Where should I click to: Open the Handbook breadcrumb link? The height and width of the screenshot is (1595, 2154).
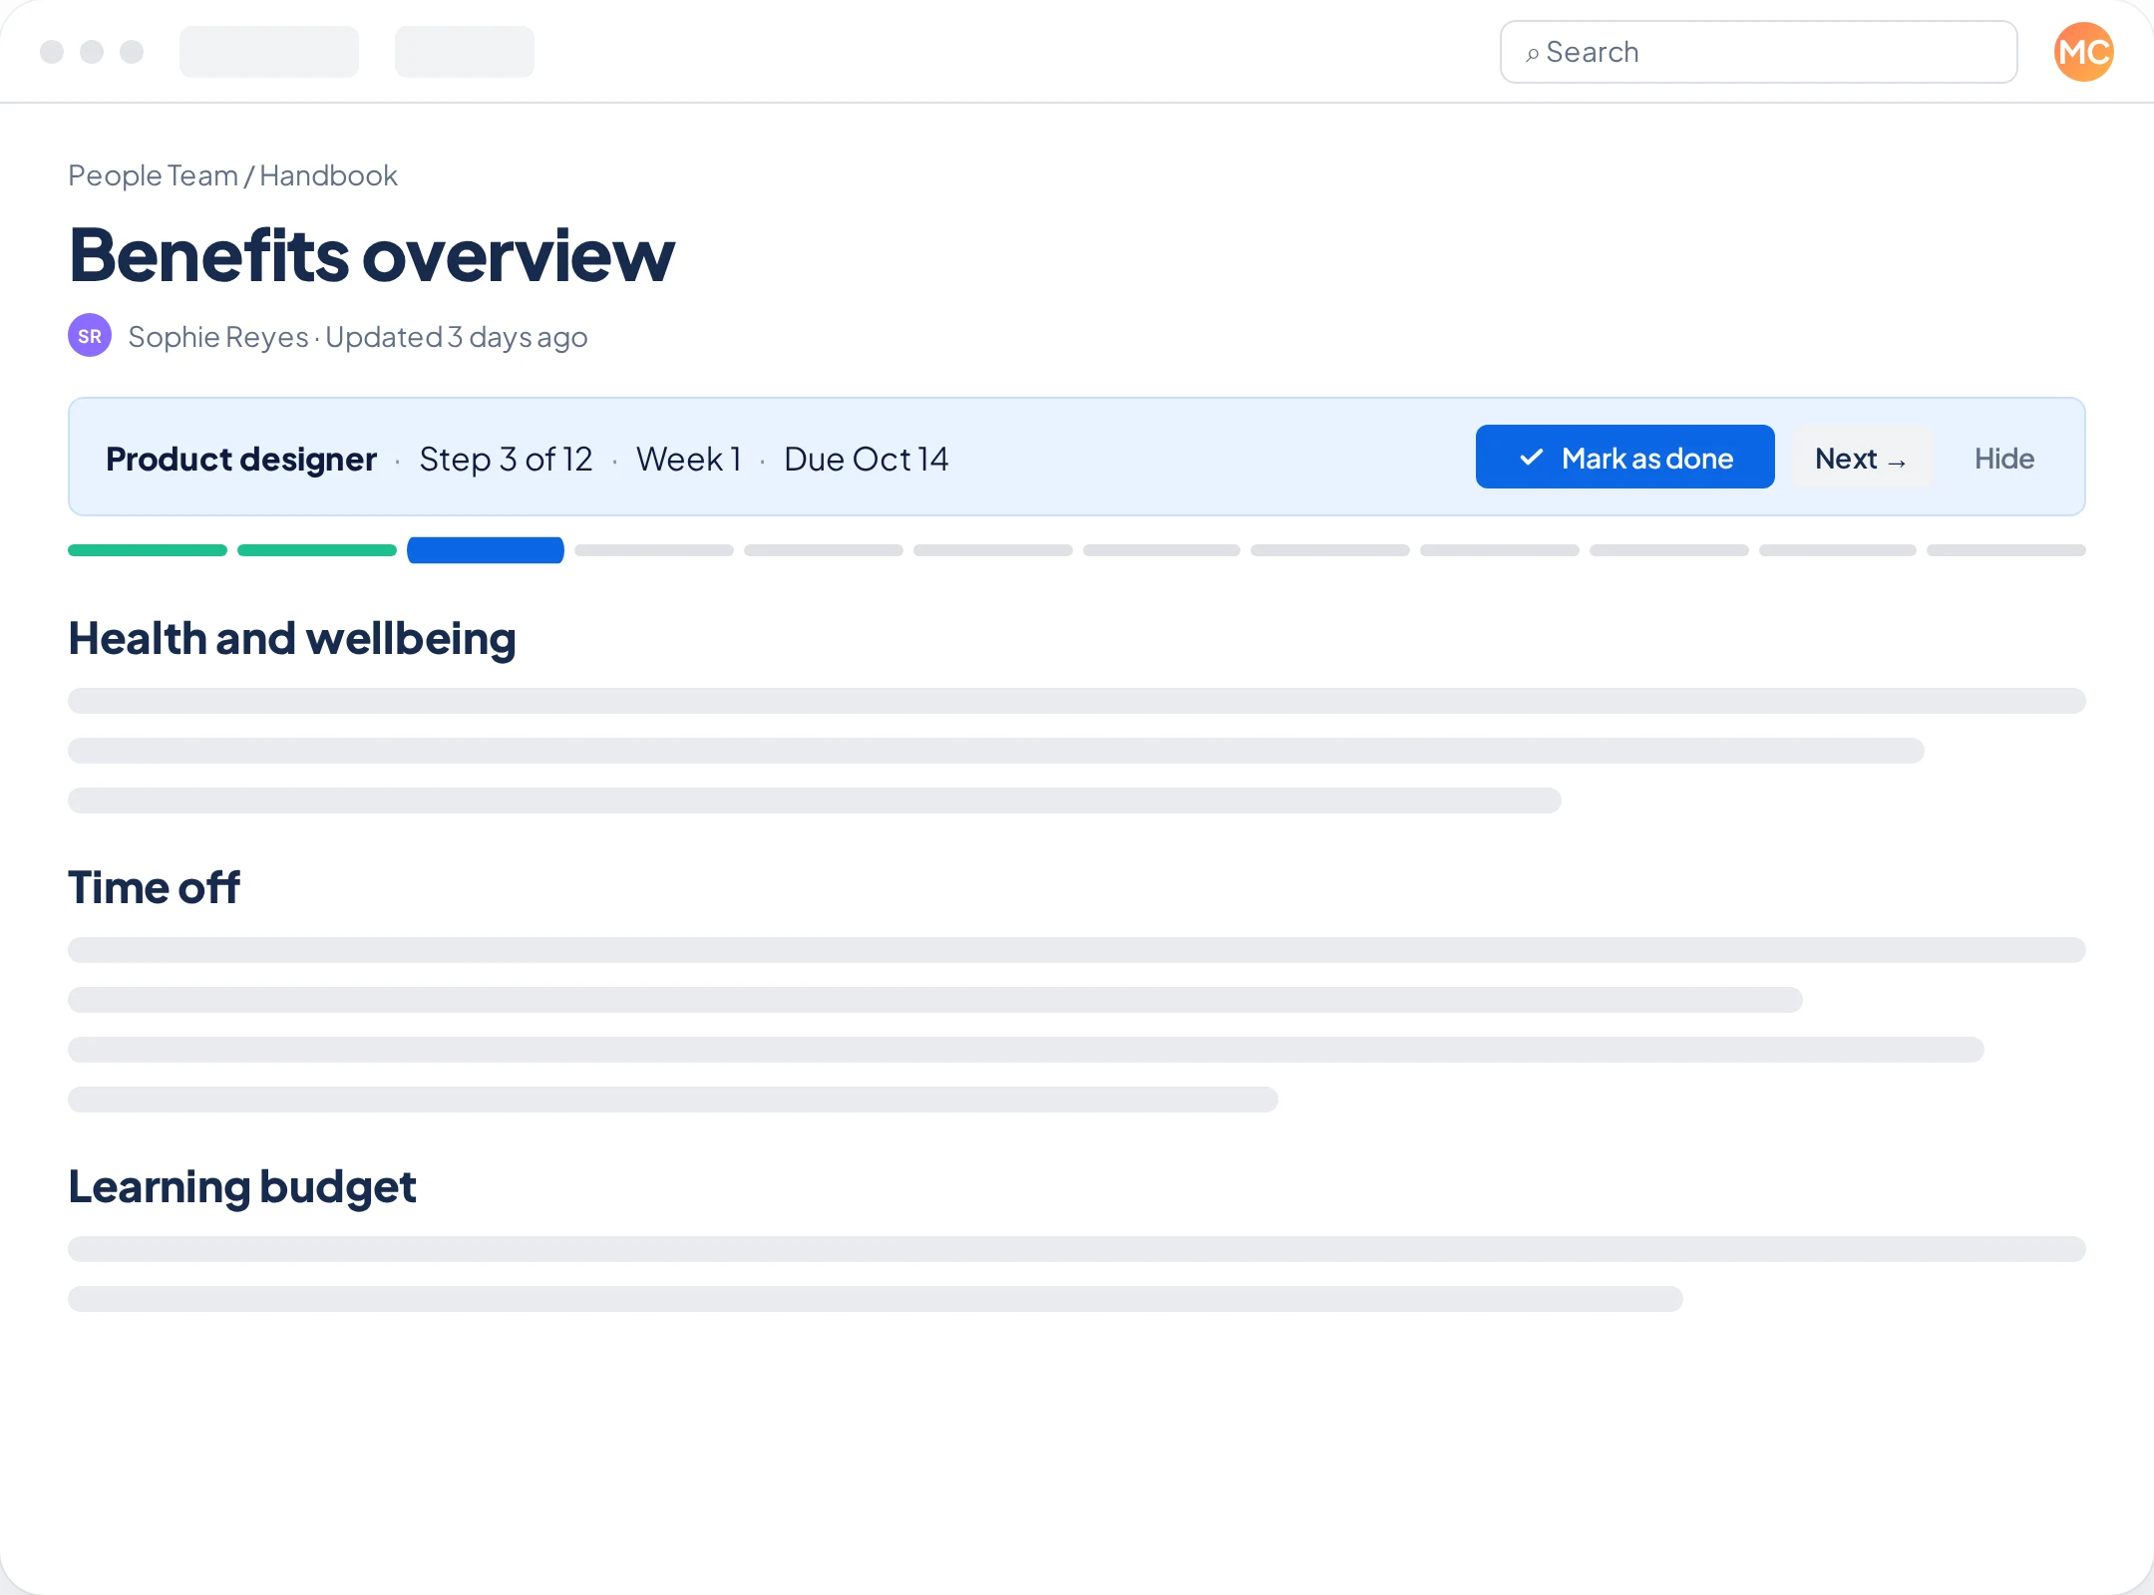tap(328, 175)
